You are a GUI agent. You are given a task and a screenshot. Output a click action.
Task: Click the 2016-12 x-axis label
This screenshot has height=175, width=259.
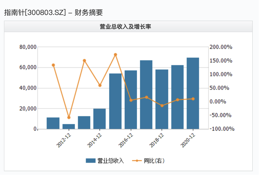point(126,140)
